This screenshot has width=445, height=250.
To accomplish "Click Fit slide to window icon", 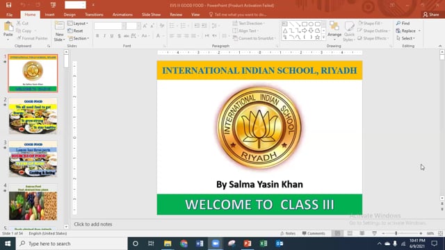I will [440, 233].
